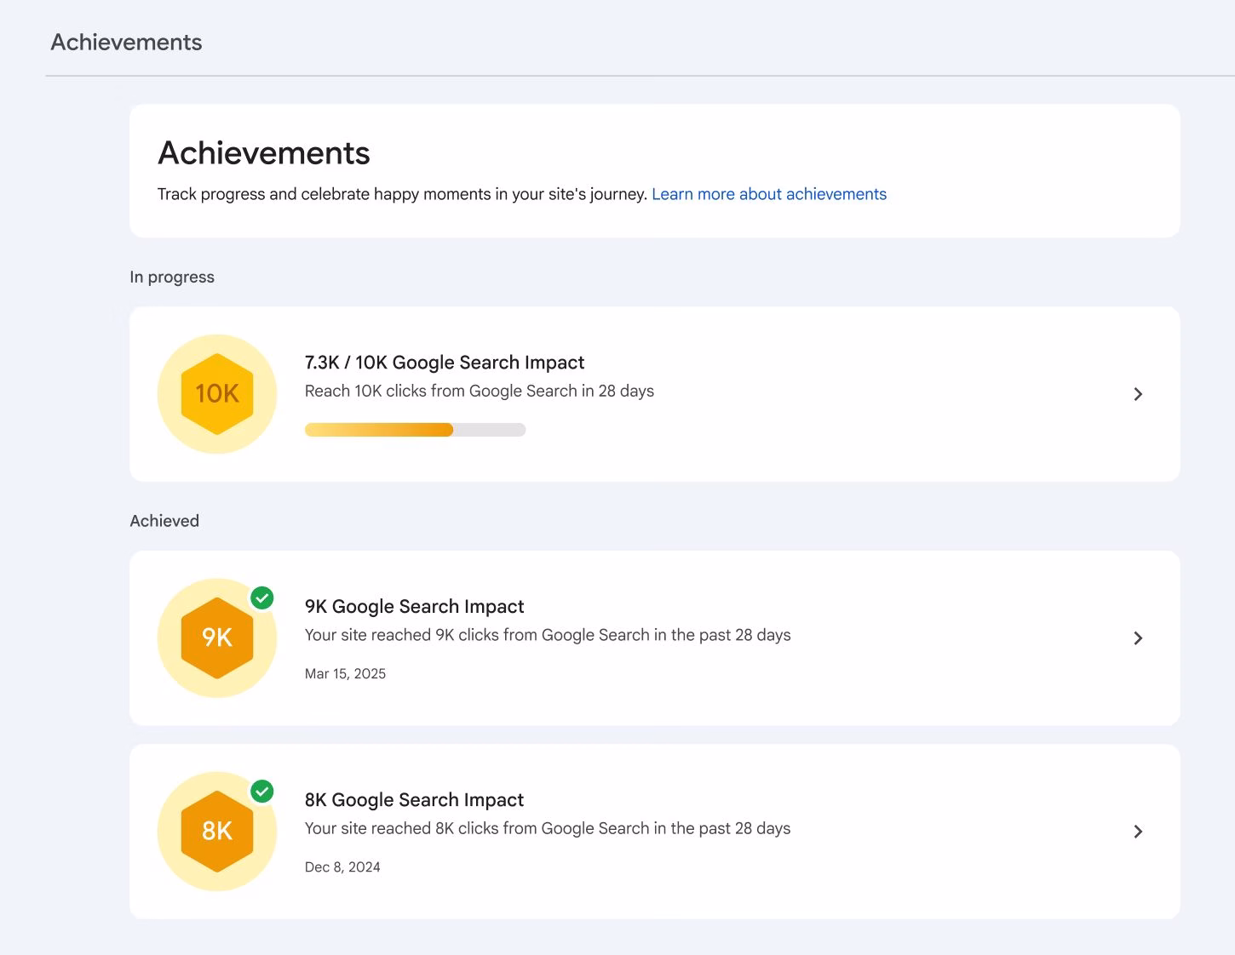
Task: Click the green checkmark on the 9K badge
Action: (262, 598)
